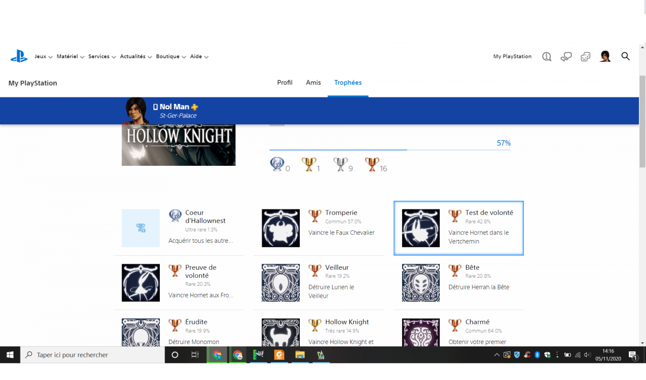Open Task View on the taskbar

point(195,355)
